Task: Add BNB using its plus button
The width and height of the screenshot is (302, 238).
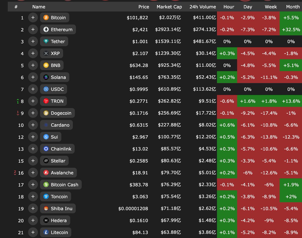Action: (33, 65)
